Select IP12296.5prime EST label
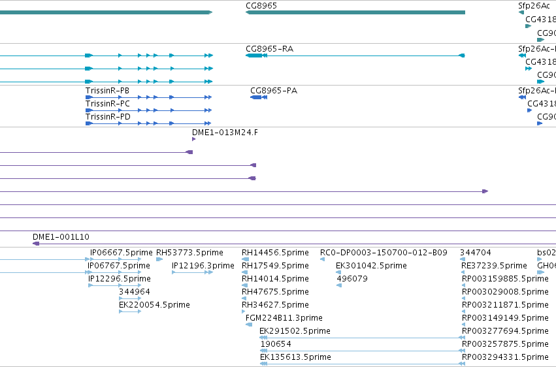The height and width of the screenshot is (367, 556). [120, 279]
